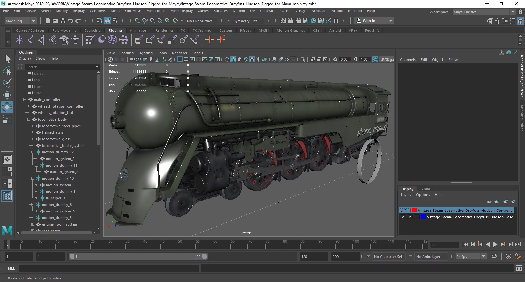Switch to the Animation shelf tab

point(138,30)
